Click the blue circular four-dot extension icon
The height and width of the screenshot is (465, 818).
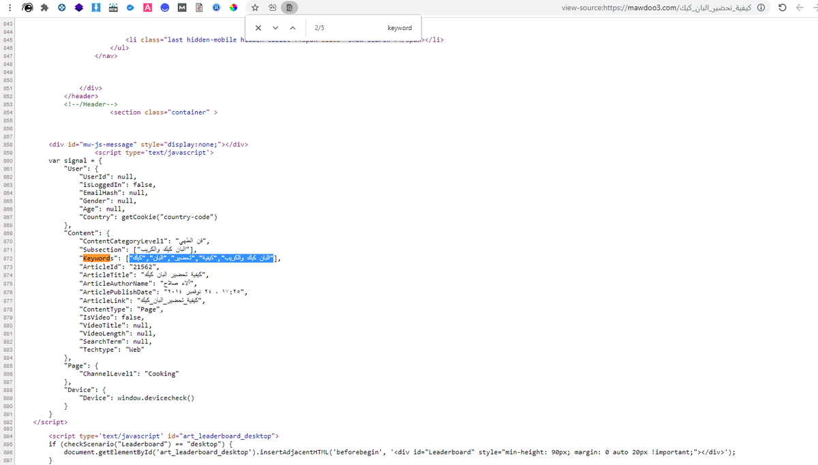point(62,7)
